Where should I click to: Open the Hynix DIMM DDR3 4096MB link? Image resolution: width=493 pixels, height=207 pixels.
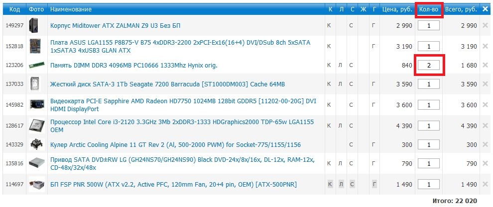coord(134,66)
